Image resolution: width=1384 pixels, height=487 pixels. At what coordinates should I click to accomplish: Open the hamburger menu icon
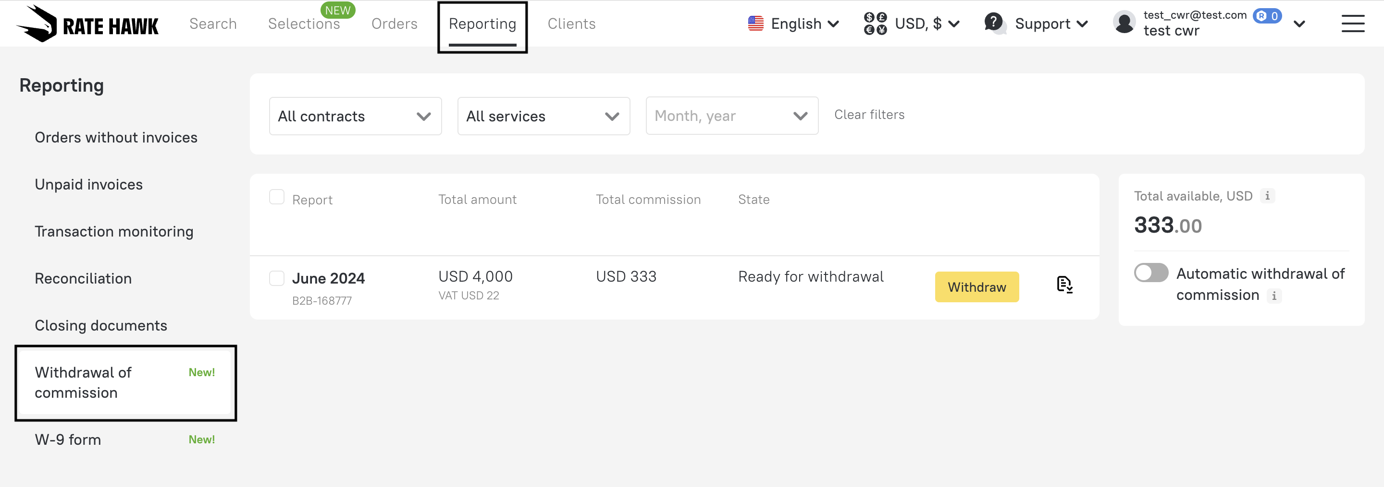point(1352,24)
